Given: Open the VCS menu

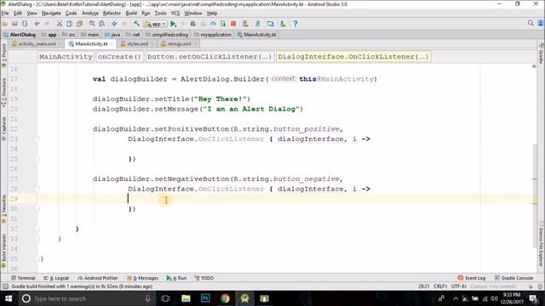Looking at the screenshot, I should click(x=175, y=14).
